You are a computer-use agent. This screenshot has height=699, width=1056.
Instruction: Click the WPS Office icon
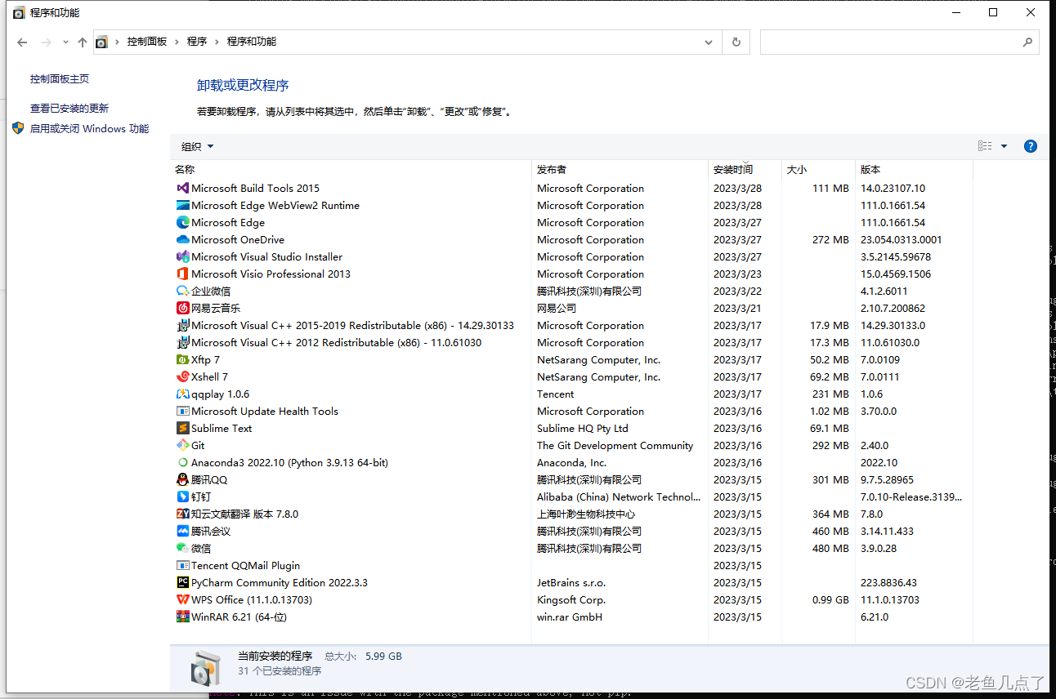click(x=183, y=599)
